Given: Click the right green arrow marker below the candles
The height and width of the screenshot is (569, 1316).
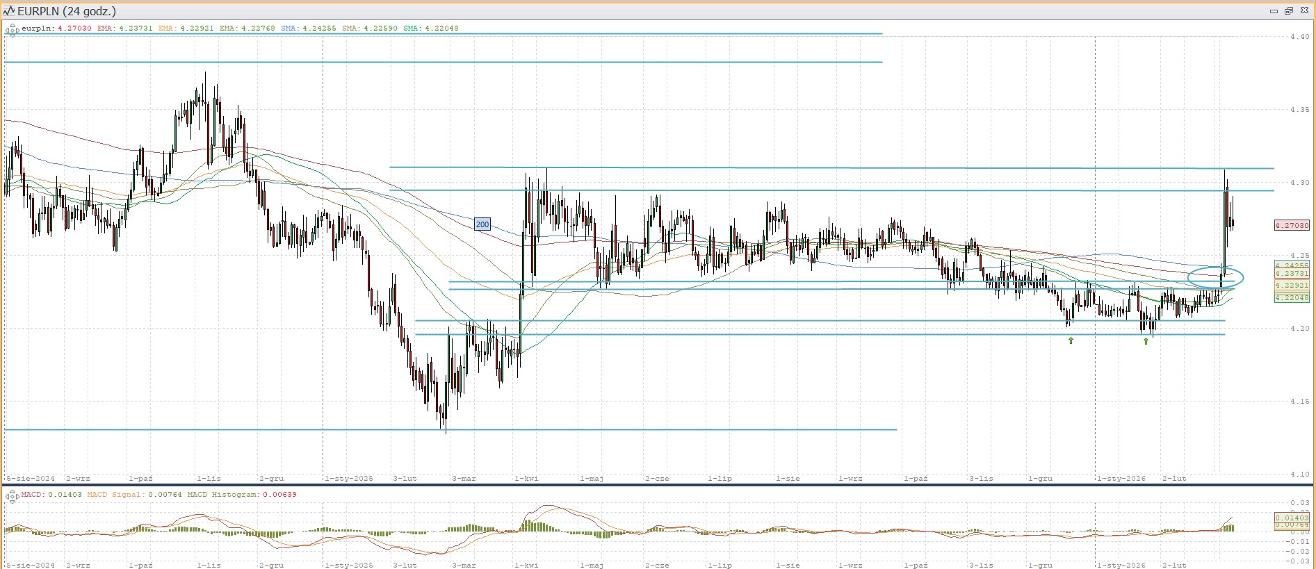Looking at the screenshot, I should tap(1146, 341).
